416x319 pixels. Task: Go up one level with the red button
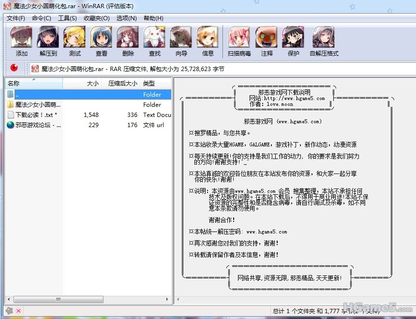14,69
